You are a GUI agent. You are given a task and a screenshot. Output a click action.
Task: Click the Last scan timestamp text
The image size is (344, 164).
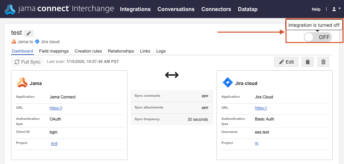click(93, 62)
